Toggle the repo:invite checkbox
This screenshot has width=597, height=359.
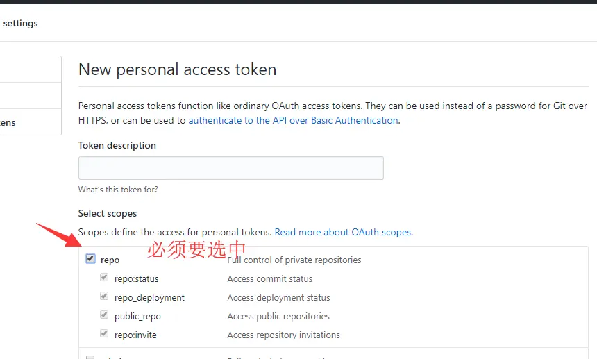(x=104, y=334)
